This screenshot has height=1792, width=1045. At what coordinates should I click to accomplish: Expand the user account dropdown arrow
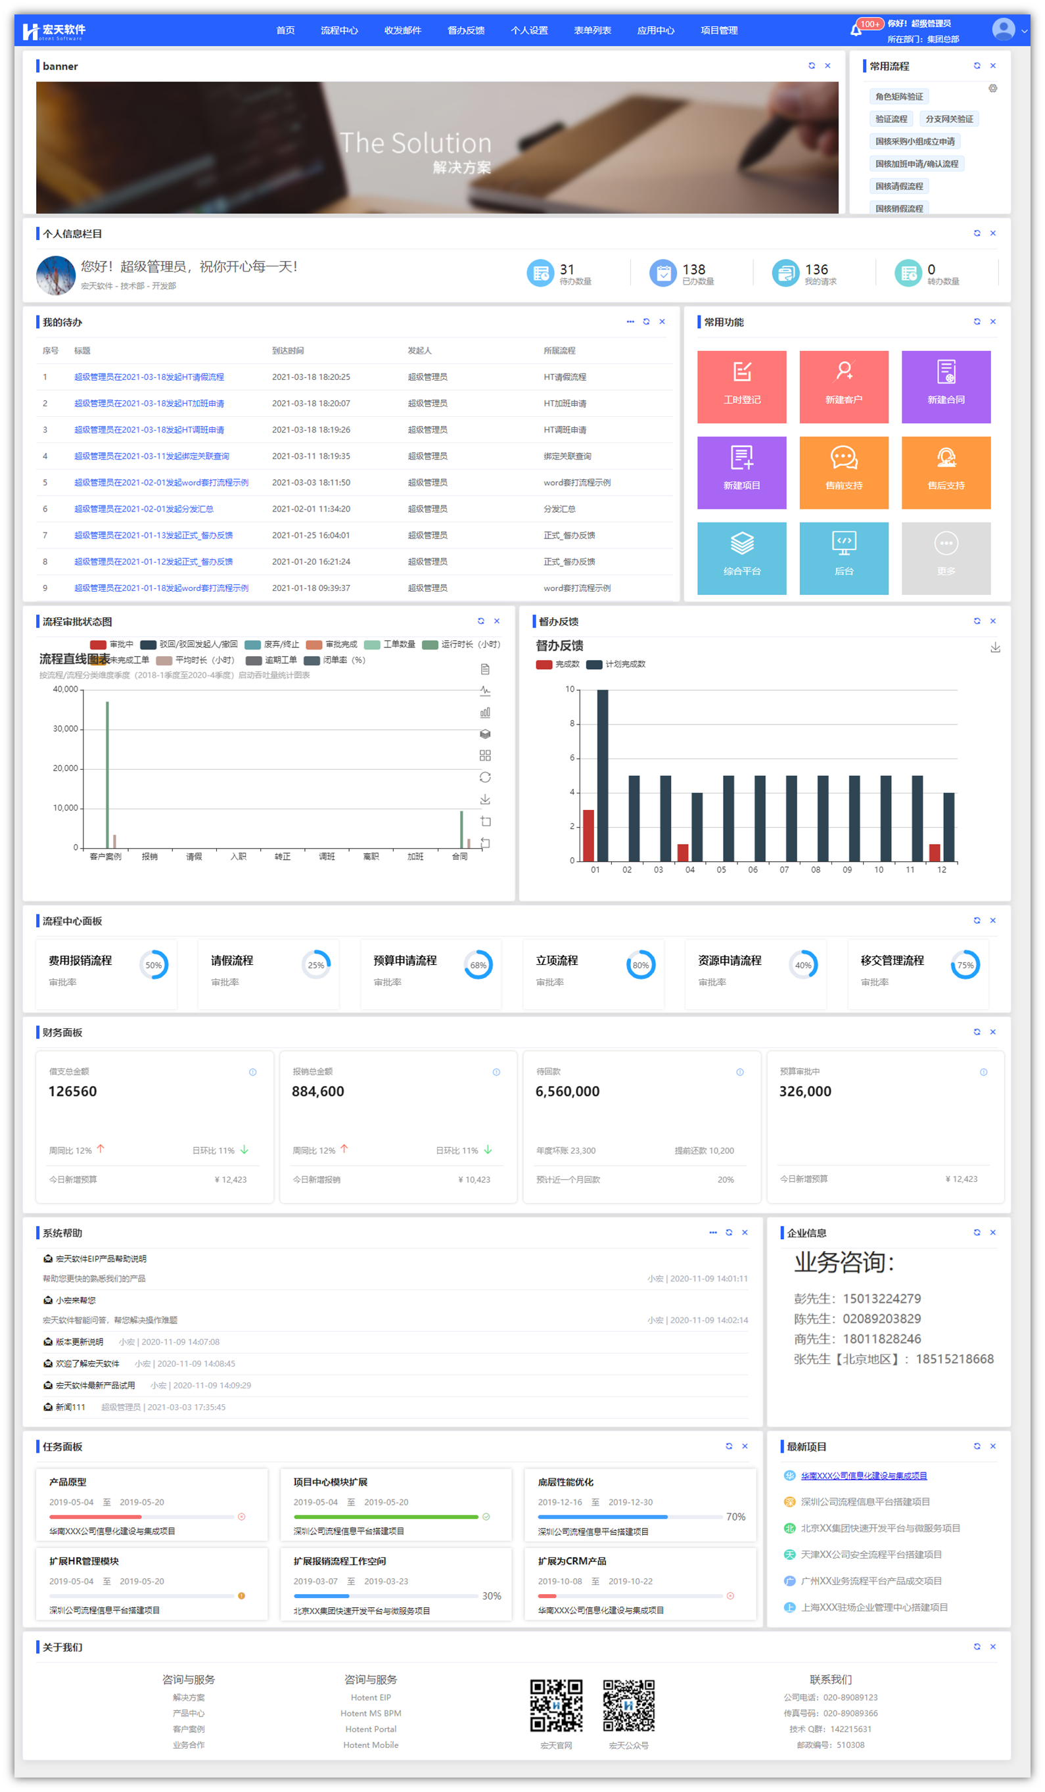pos(1024,31)
